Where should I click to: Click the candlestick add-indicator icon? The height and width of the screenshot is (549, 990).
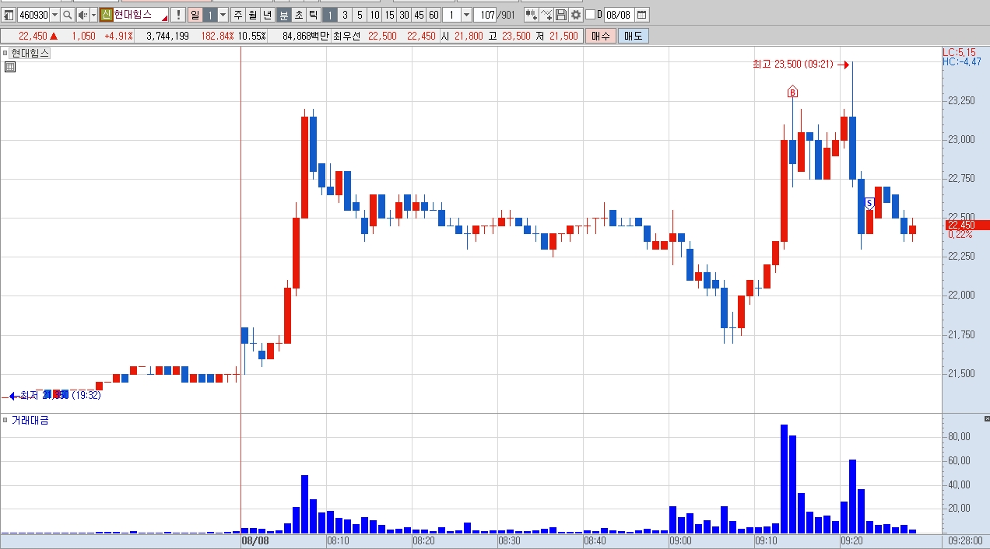click(x=532, y=15)
